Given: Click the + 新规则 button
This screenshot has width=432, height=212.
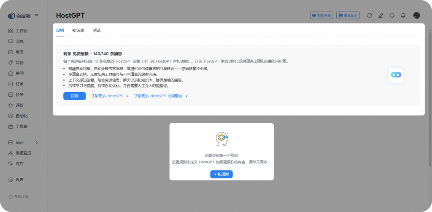Looking at the screenshot, I should 221,174.
